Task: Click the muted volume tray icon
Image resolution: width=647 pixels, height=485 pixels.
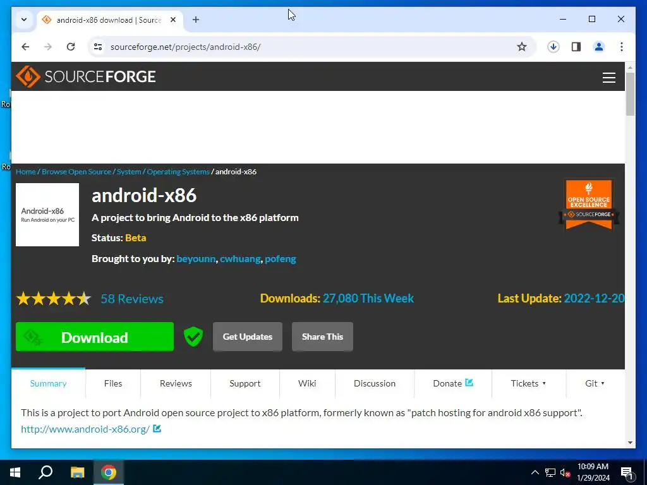Action: (x=565, y=472)
